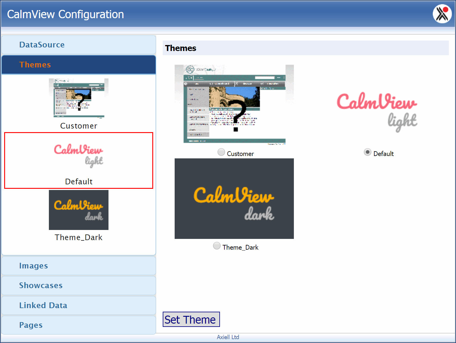Click large CalmView dark preview image
The height and width of the screenshot is (343, 456).
234,199
